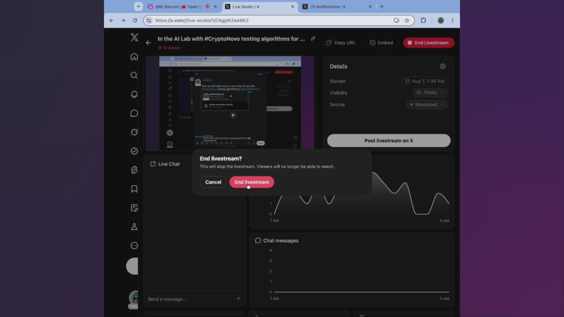Go back with the left arrow beside title
Image resolution: width=564 pixels, height=317 pixels.
click(149, 43)
